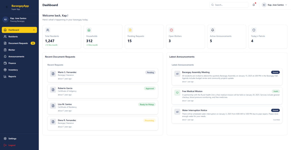291x150 pixels.
Task: Click the Open Blotters alert icon
Action: pyautogui.click(x=171, y=30)
